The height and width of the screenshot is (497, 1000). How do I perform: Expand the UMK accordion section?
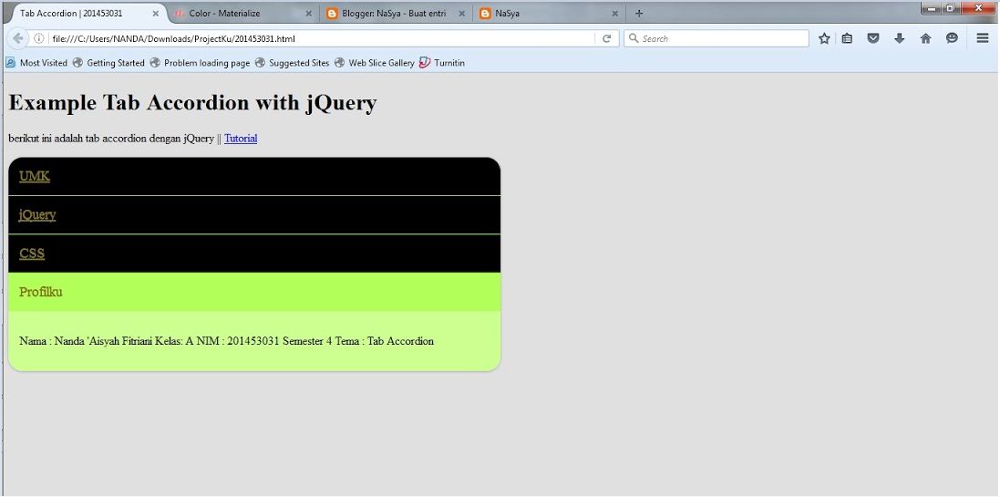(254, 176)
